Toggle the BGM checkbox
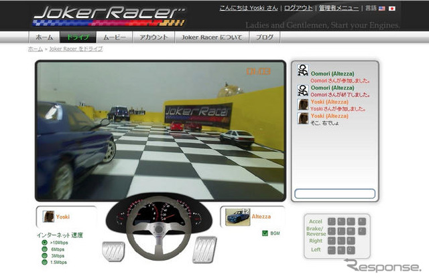The height and width of the screenshot is (280, 429). [x=265, y=233]
